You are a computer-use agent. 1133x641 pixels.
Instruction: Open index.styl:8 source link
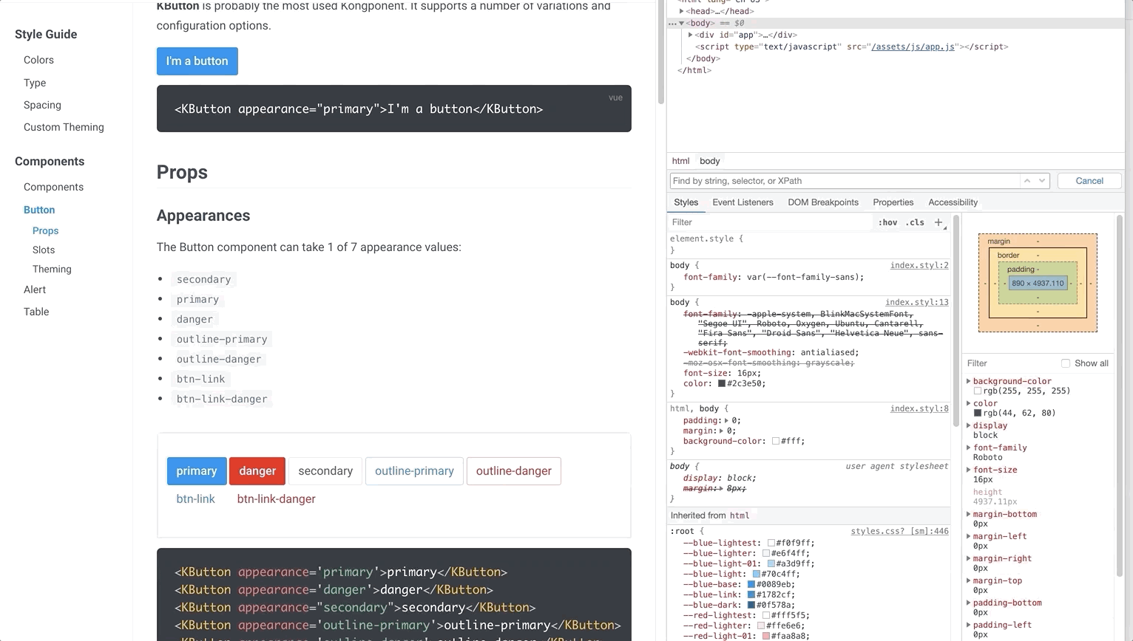click(x=919, y=408)
